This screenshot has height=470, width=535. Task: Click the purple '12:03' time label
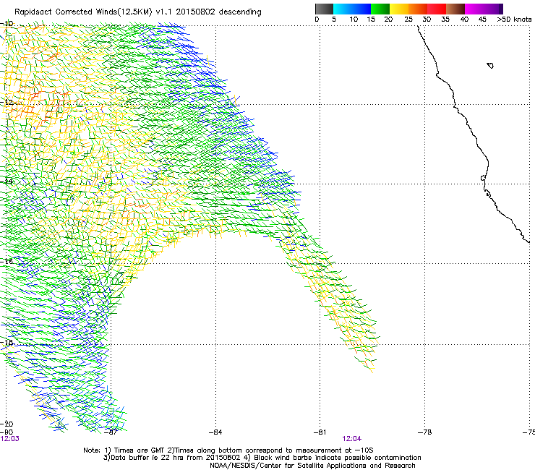(10, 439)
